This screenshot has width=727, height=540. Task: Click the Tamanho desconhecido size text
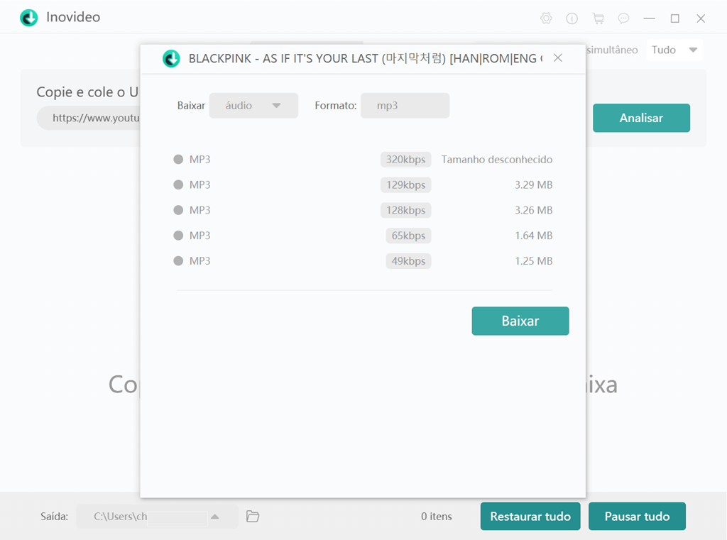click(x=496, y=160)
